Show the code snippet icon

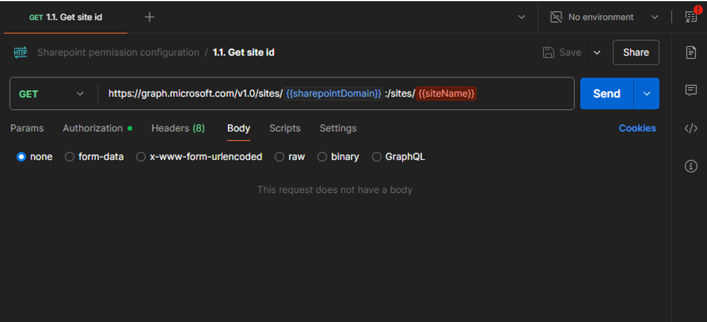[691, 128]
